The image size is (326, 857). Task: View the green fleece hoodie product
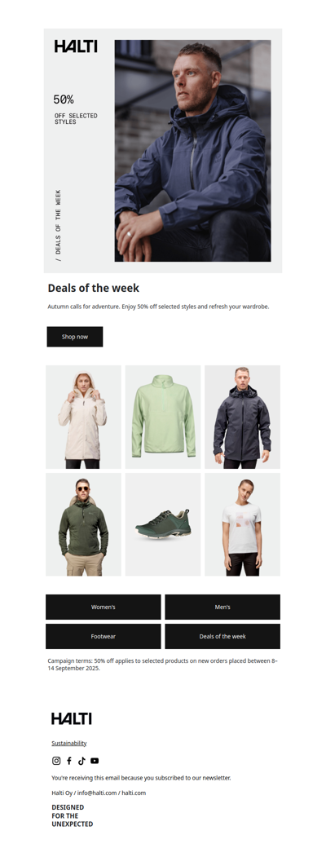(84, 524)
